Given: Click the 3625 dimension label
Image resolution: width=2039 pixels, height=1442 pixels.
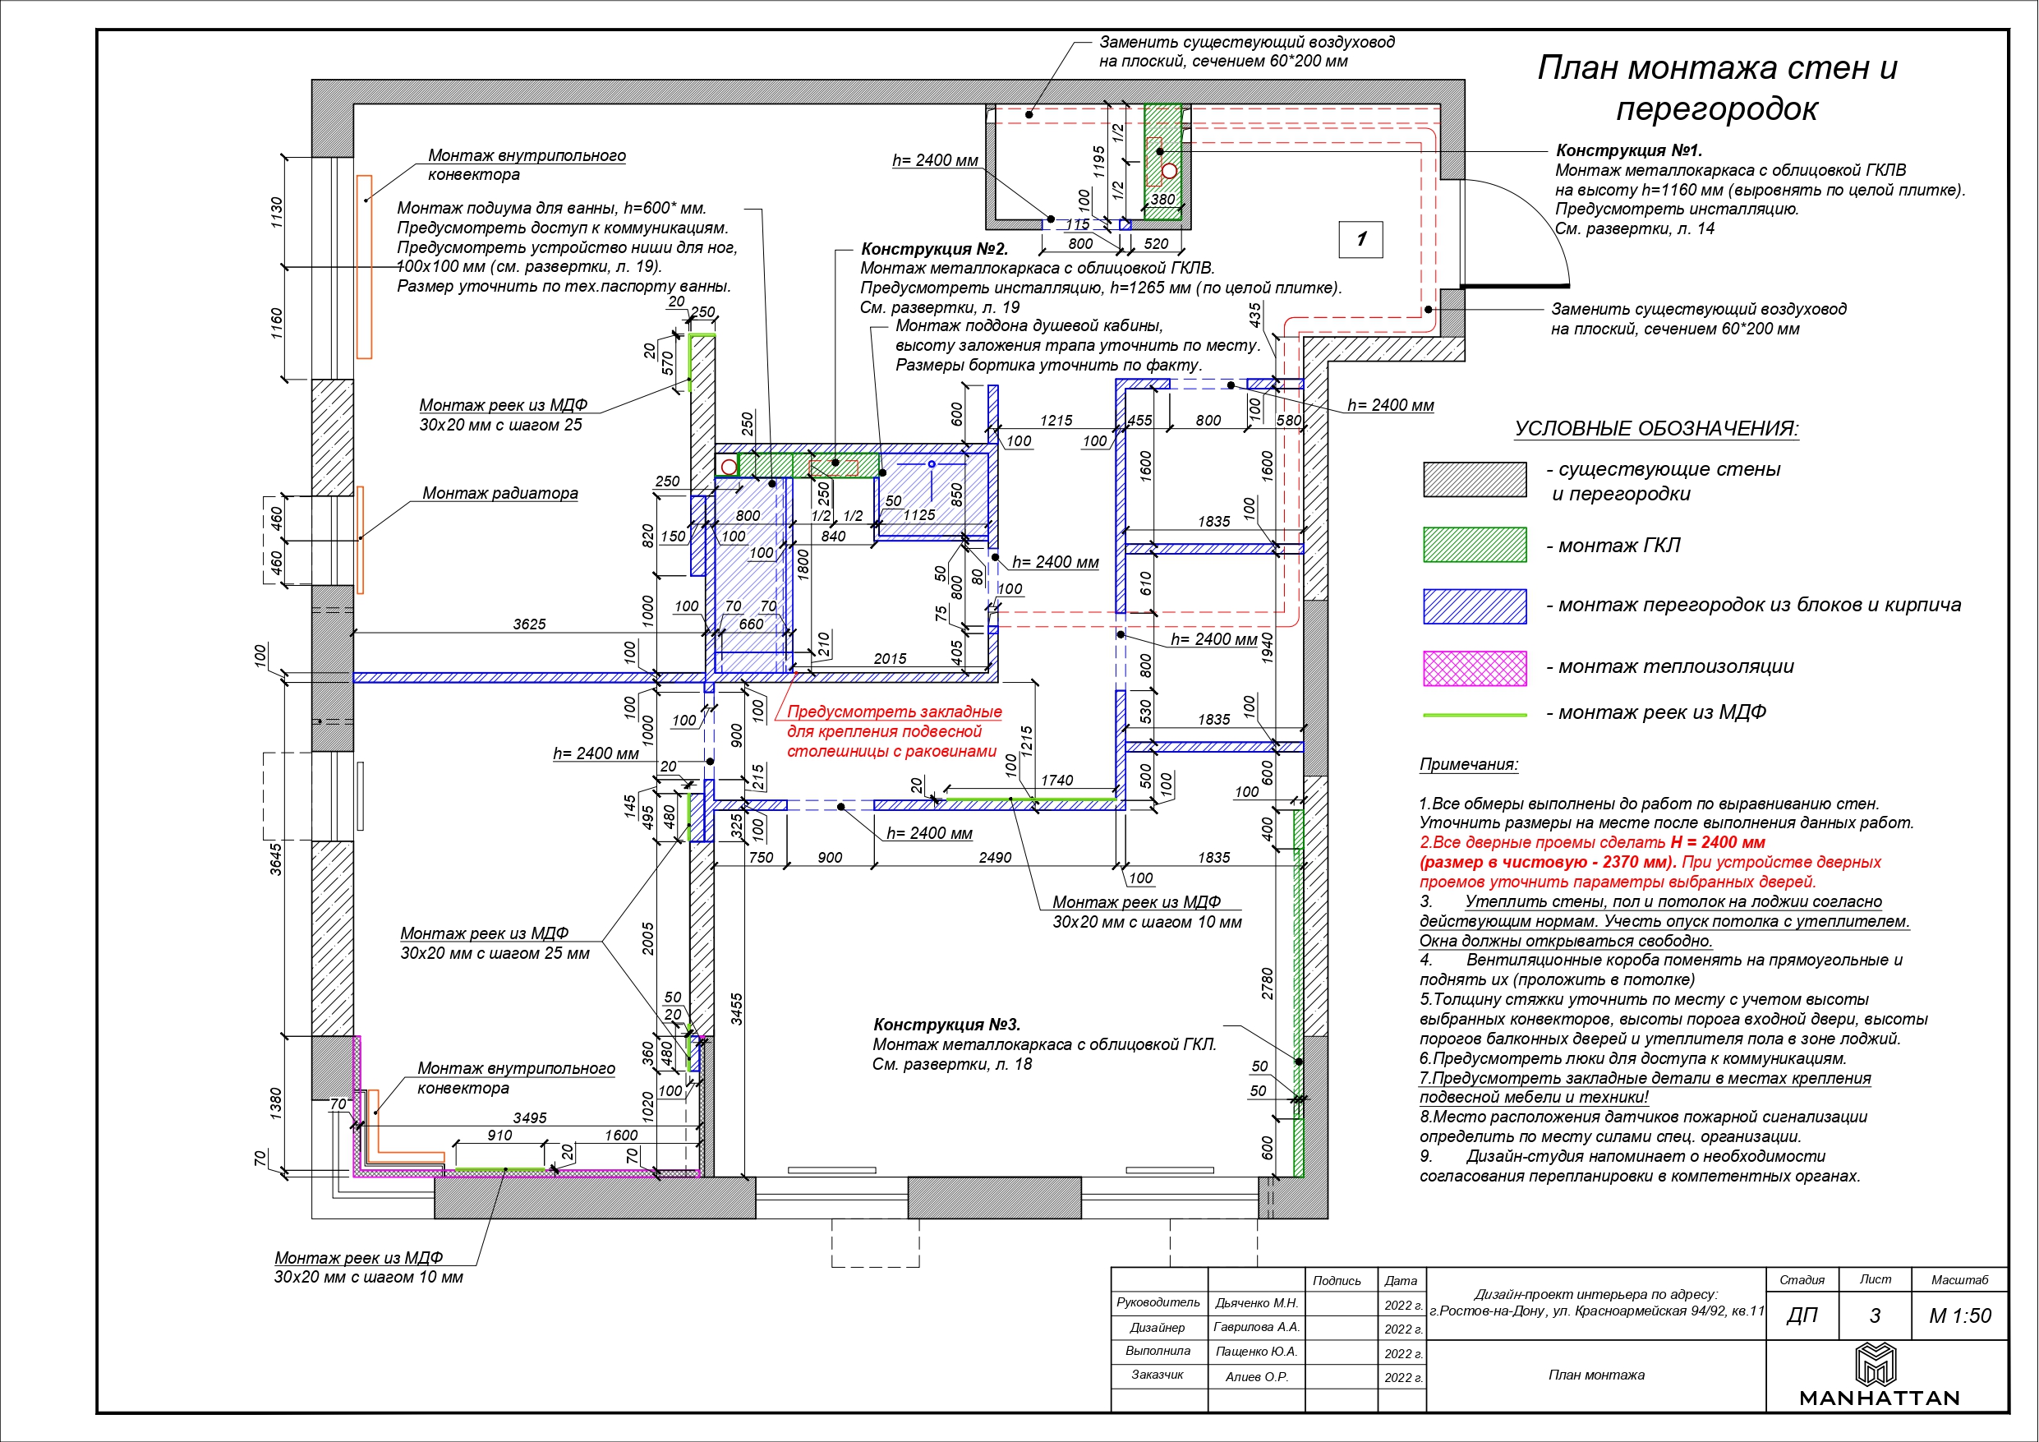Looking at the screenshot, I should click(529, 624).
